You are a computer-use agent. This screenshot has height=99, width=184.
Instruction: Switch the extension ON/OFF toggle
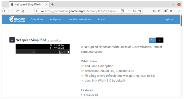click(156, 40)
